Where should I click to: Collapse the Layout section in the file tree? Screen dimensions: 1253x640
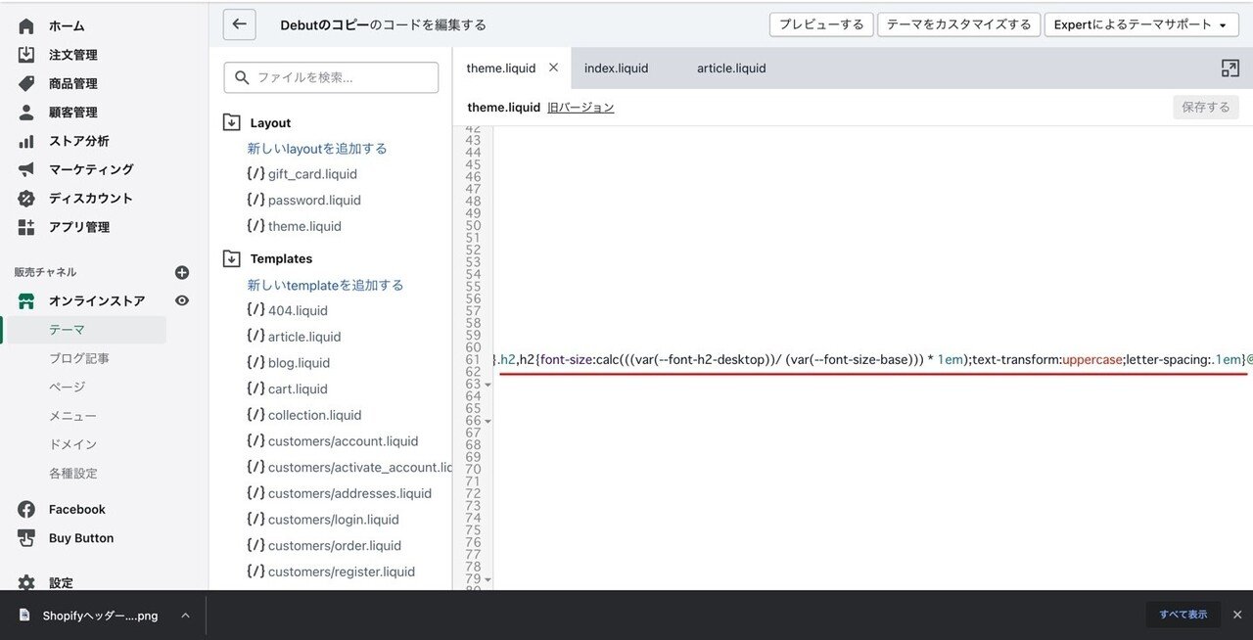231,122
